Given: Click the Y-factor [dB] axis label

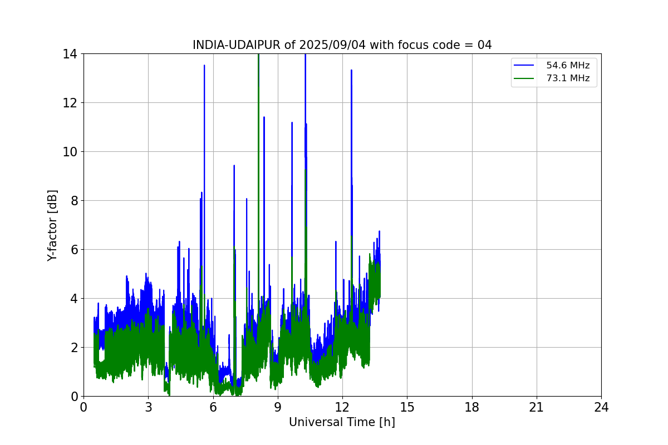Looking at the screenshot, I should tap(52, 225).
